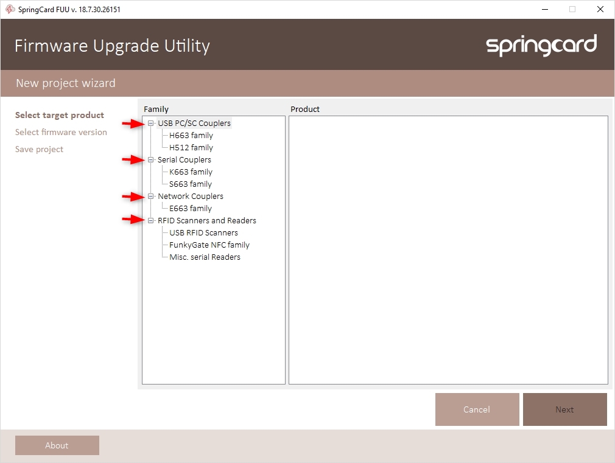Image resolution: width=615 pixels, height=463 pixels.
Task: Click the SpringCard app icon in title bar
Action: [10, 9]
